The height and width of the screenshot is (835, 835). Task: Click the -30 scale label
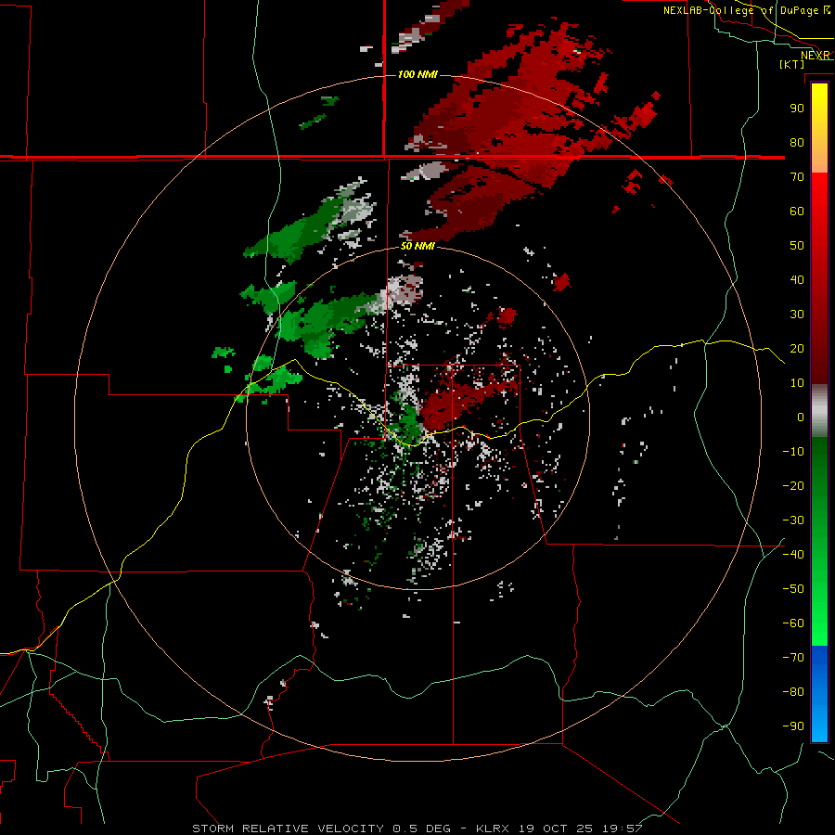(793, 520)
